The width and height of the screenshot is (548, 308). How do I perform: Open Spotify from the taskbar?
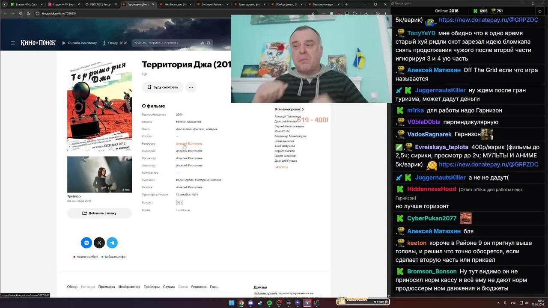pyautogui.click(x=269, y=303)
